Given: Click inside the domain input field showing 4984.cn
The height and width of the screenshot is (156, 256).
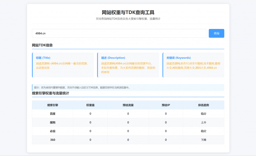Looking at the screenshot, I should coord(100,33).
